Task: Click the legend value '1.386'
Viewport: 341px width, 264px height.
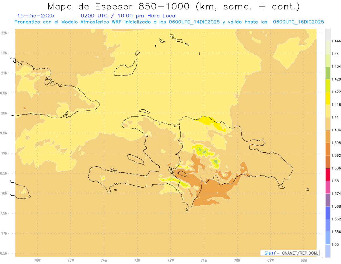Action: (x=336, y=168)
